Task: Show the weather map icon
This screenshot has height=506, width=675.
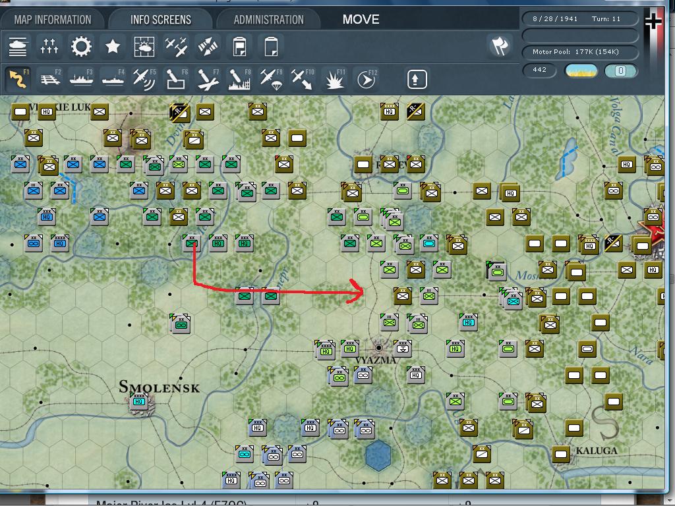Action: tap(144, 47)
